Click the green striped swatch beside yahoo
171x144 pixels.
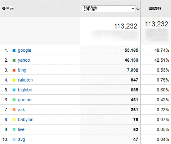coord(14,60)
